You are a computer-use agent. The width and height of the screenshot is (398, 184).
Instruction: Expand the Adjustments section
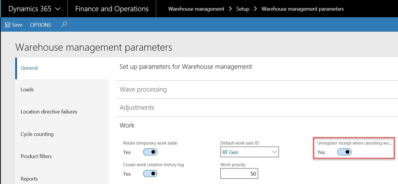click(257, 107)
